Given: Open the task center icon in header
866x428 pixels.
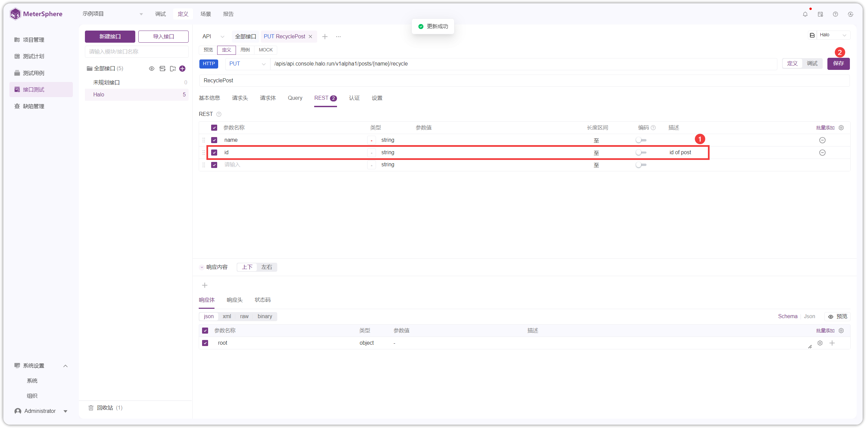Looking at the screenshot, I should (820, 14).
